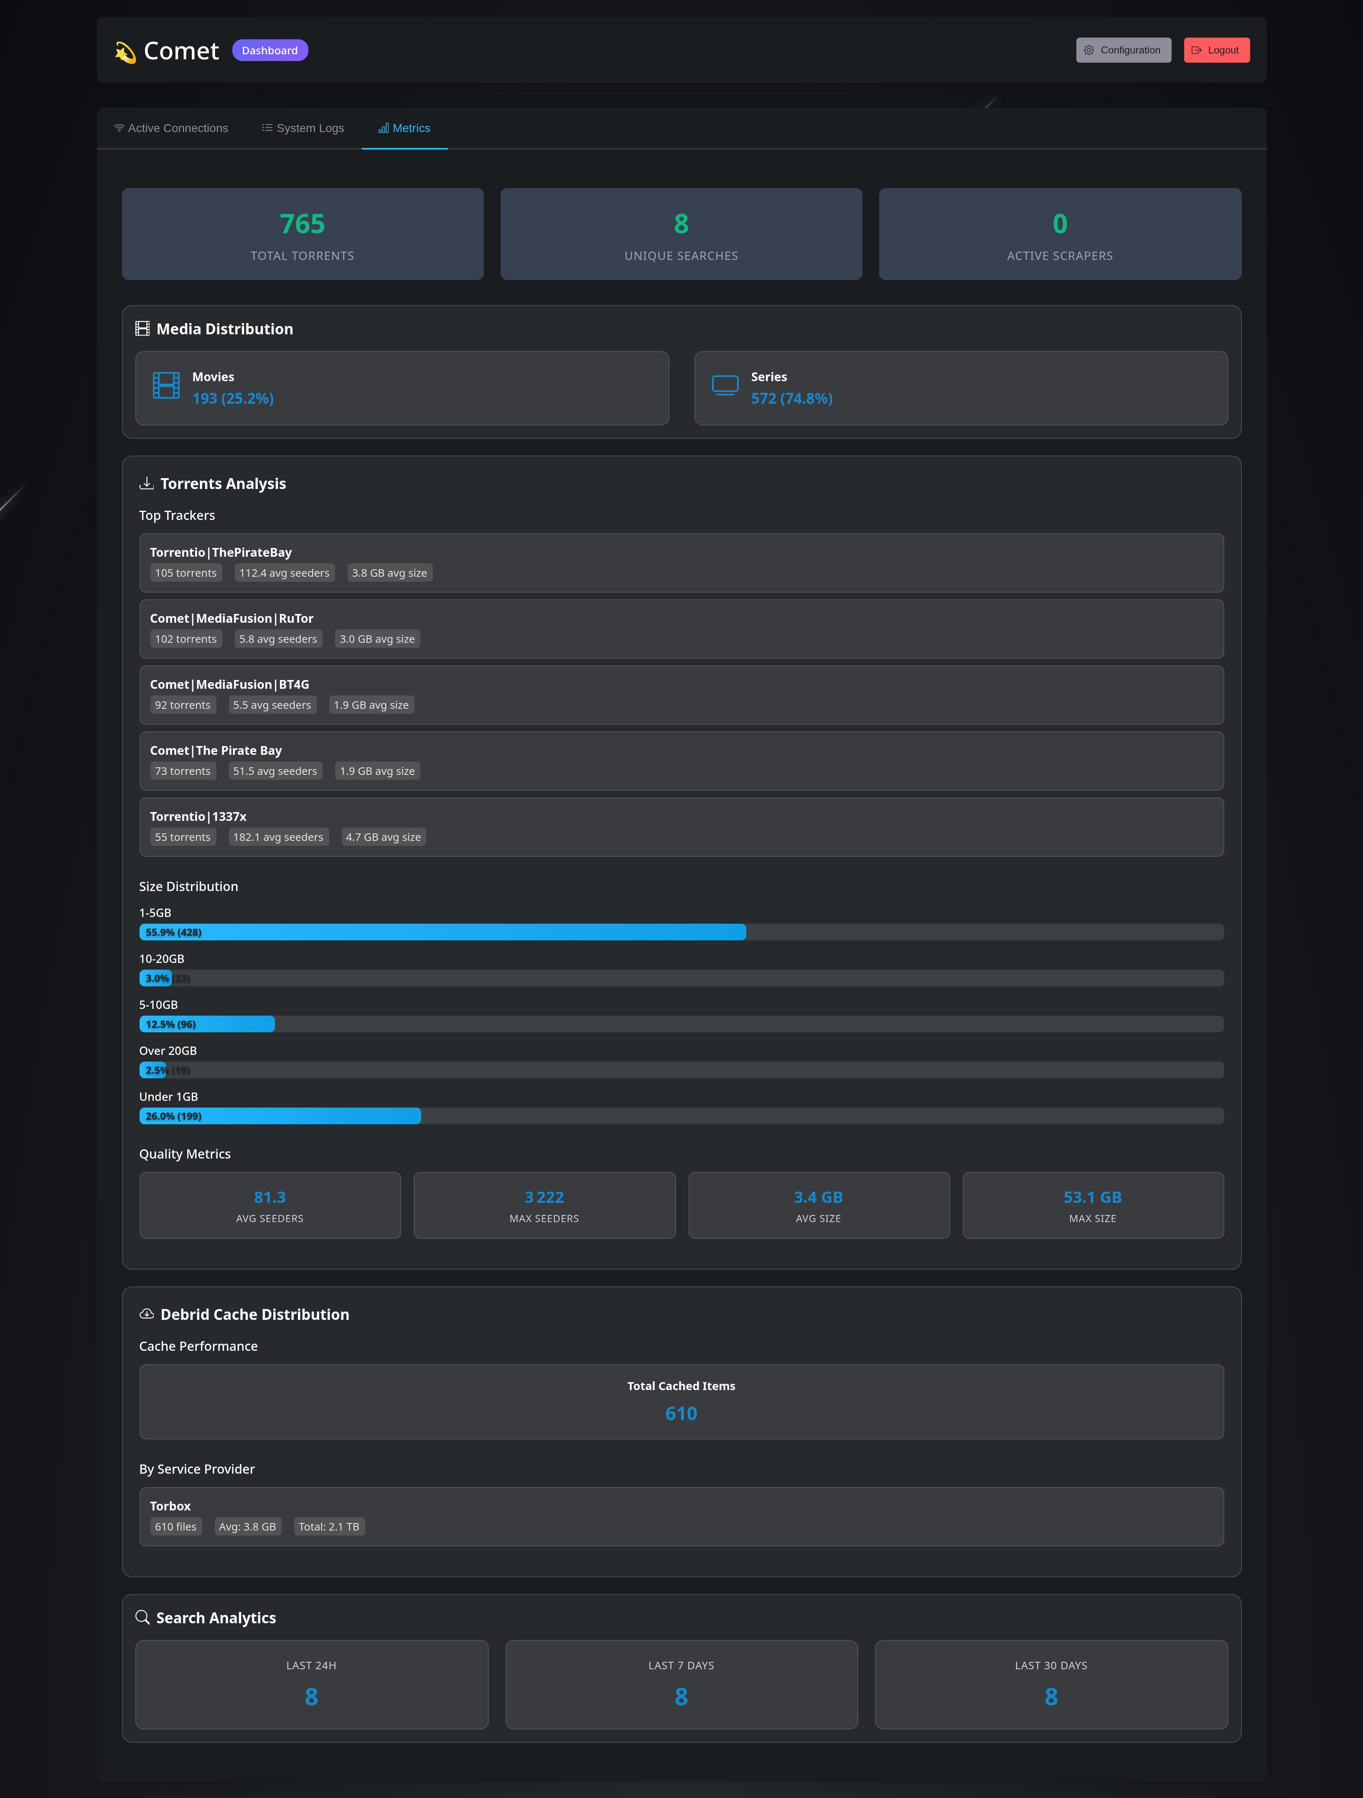Click the gear icon in Configuration button

tap(1088, 51)
